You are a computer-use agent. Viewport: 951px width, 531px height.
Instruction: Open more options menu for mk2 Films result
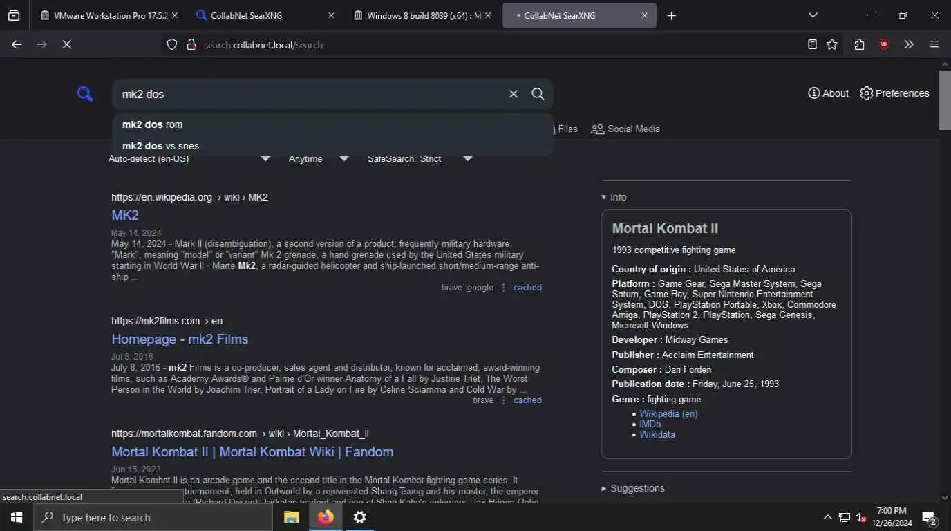[x=503, y=400]
